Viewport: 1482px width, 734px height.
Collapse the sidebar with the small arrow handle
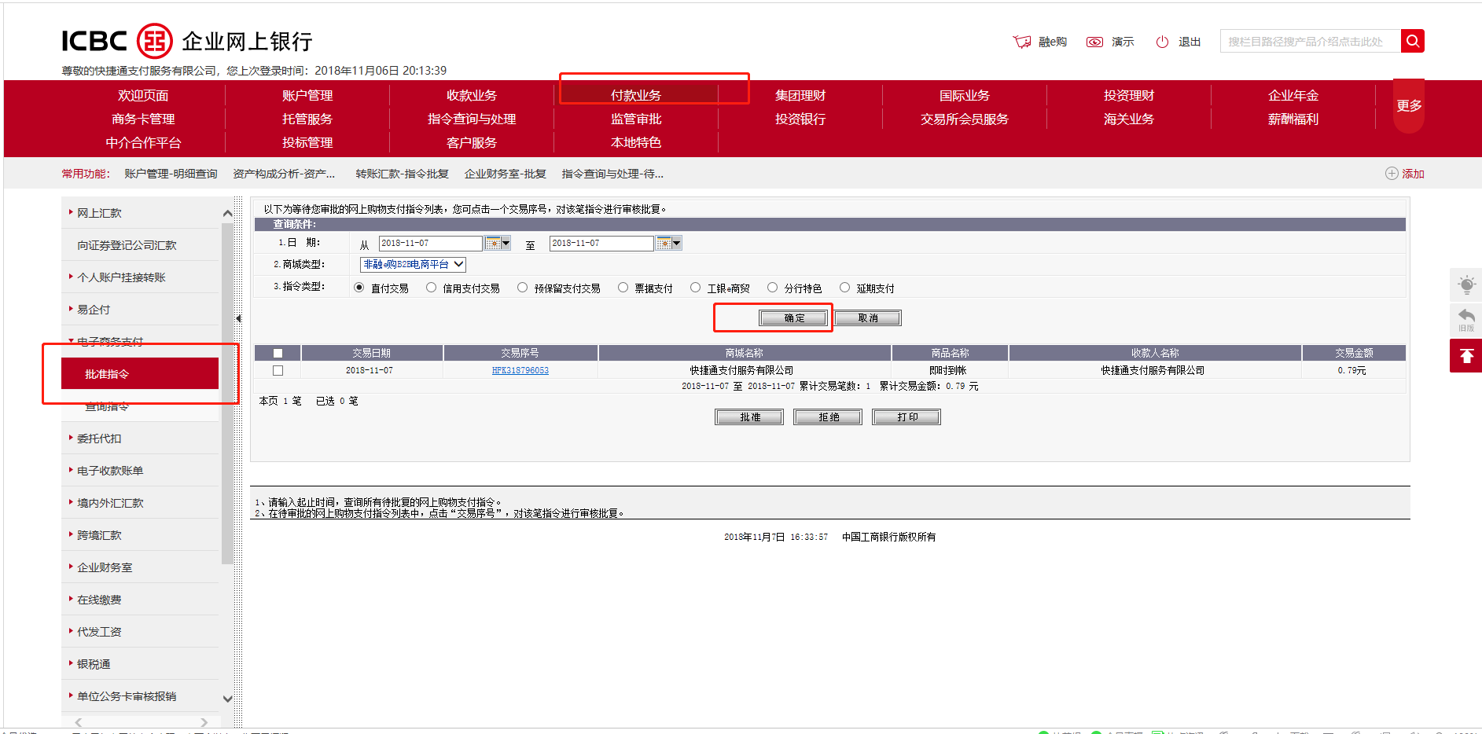click(x=238, y=318)
